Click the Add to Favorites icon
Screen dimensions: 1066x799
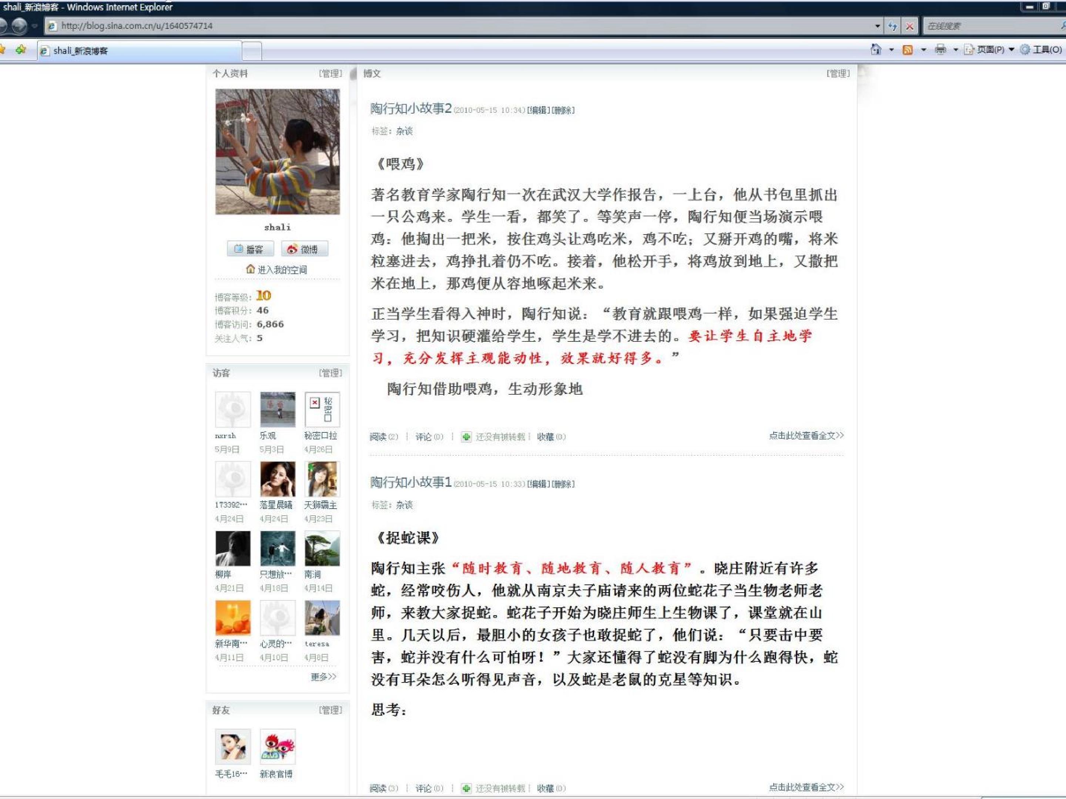[x=20, y=50]
